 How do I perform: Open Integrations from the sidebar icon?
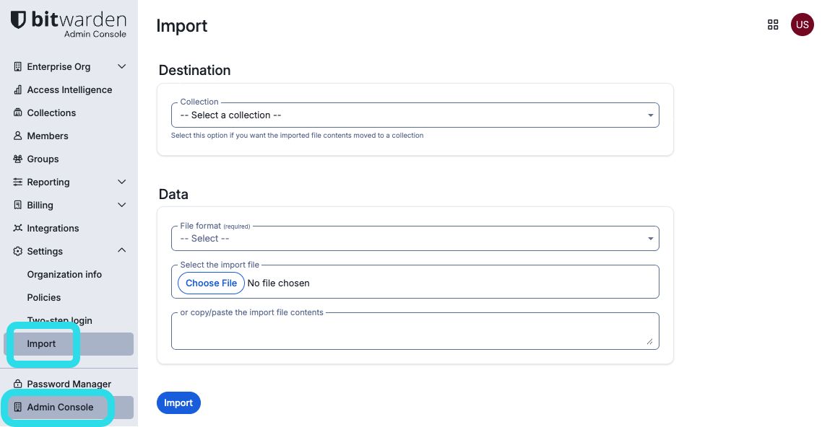[16, 228]
